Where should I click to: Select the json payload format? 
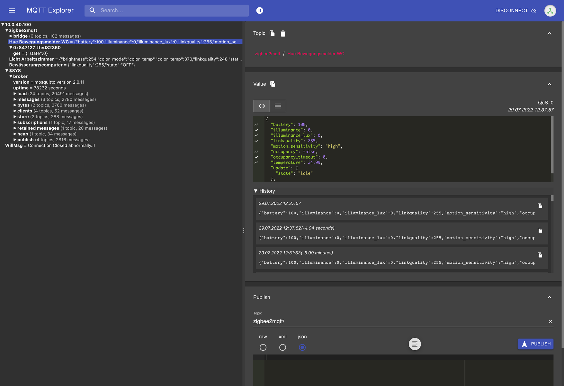pyautogui.click(x=302, y=347)
